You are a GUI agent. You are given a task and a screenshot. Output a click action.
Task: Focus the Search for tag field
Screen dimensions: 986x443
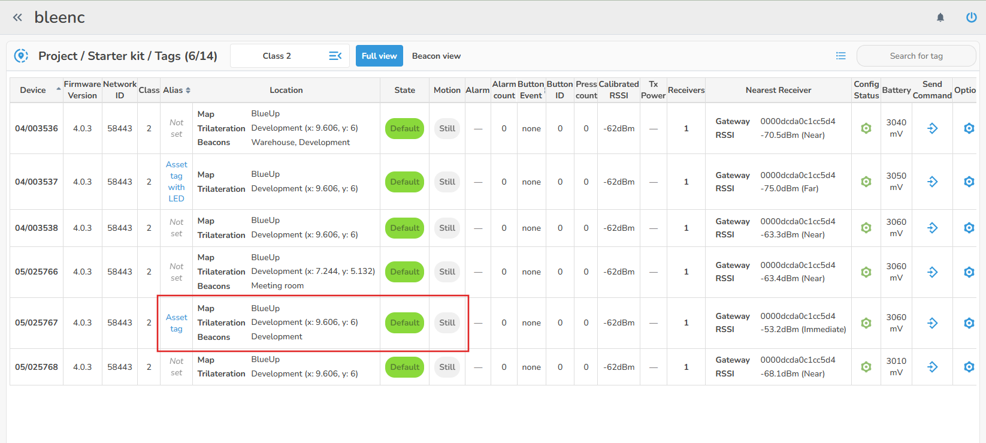pyautogui.click(x=916, y=56)
